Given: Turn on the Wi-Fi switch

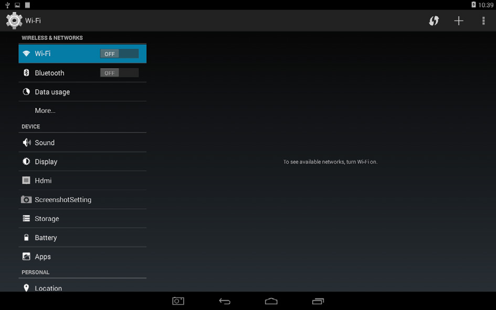Looking at the screenshot, I should [x=119, y=54].
